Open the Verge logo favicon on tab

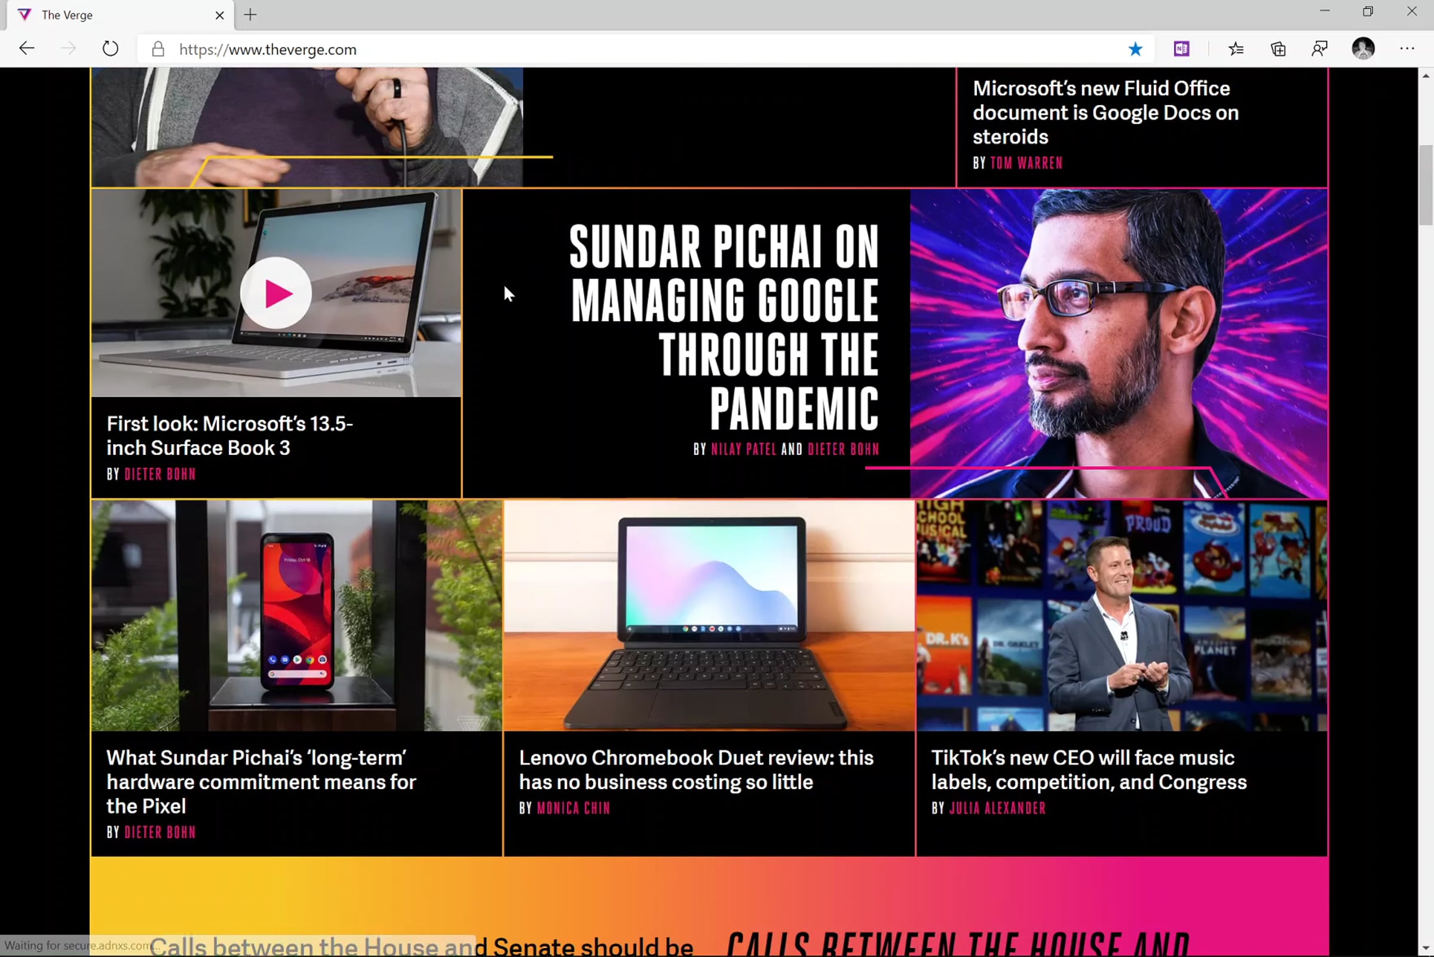24,16
